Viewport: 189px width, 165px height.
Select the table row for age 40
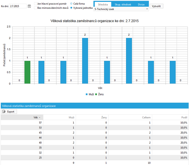click(x=94, y=142)
